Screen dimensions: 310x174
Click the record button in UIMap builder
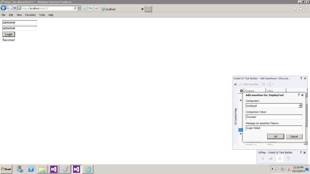[x=263, y=159]
